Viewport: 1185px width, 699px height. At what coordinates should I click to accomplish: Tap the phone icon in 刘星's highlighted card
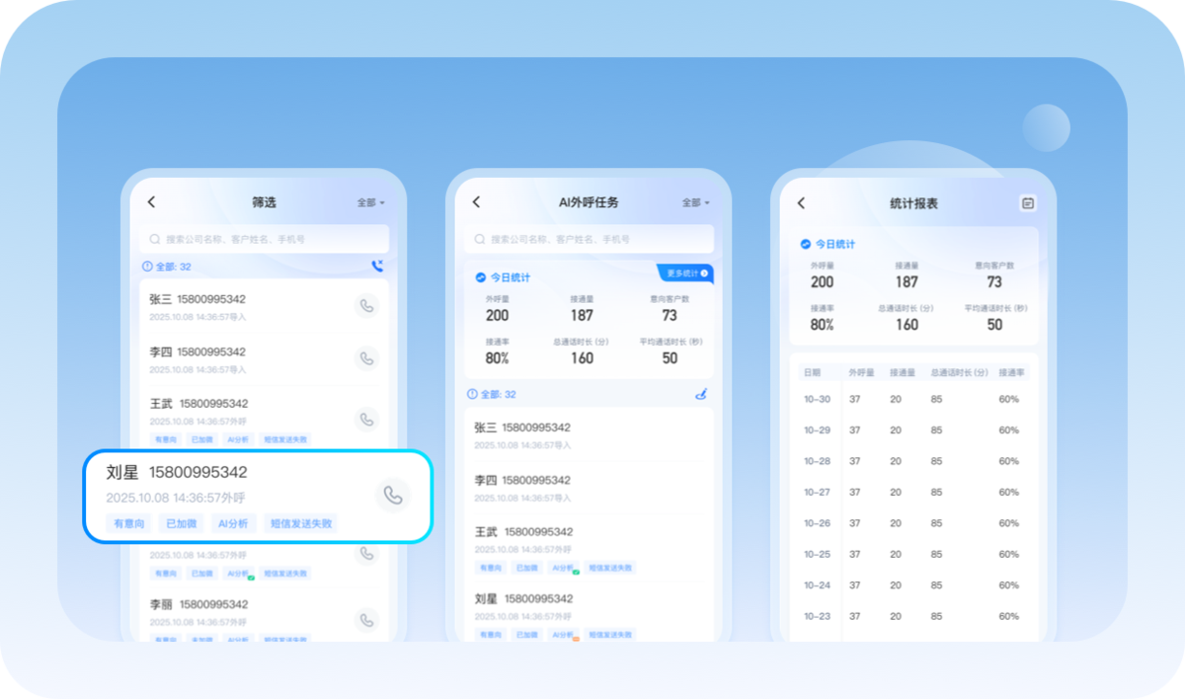[393, 496]
